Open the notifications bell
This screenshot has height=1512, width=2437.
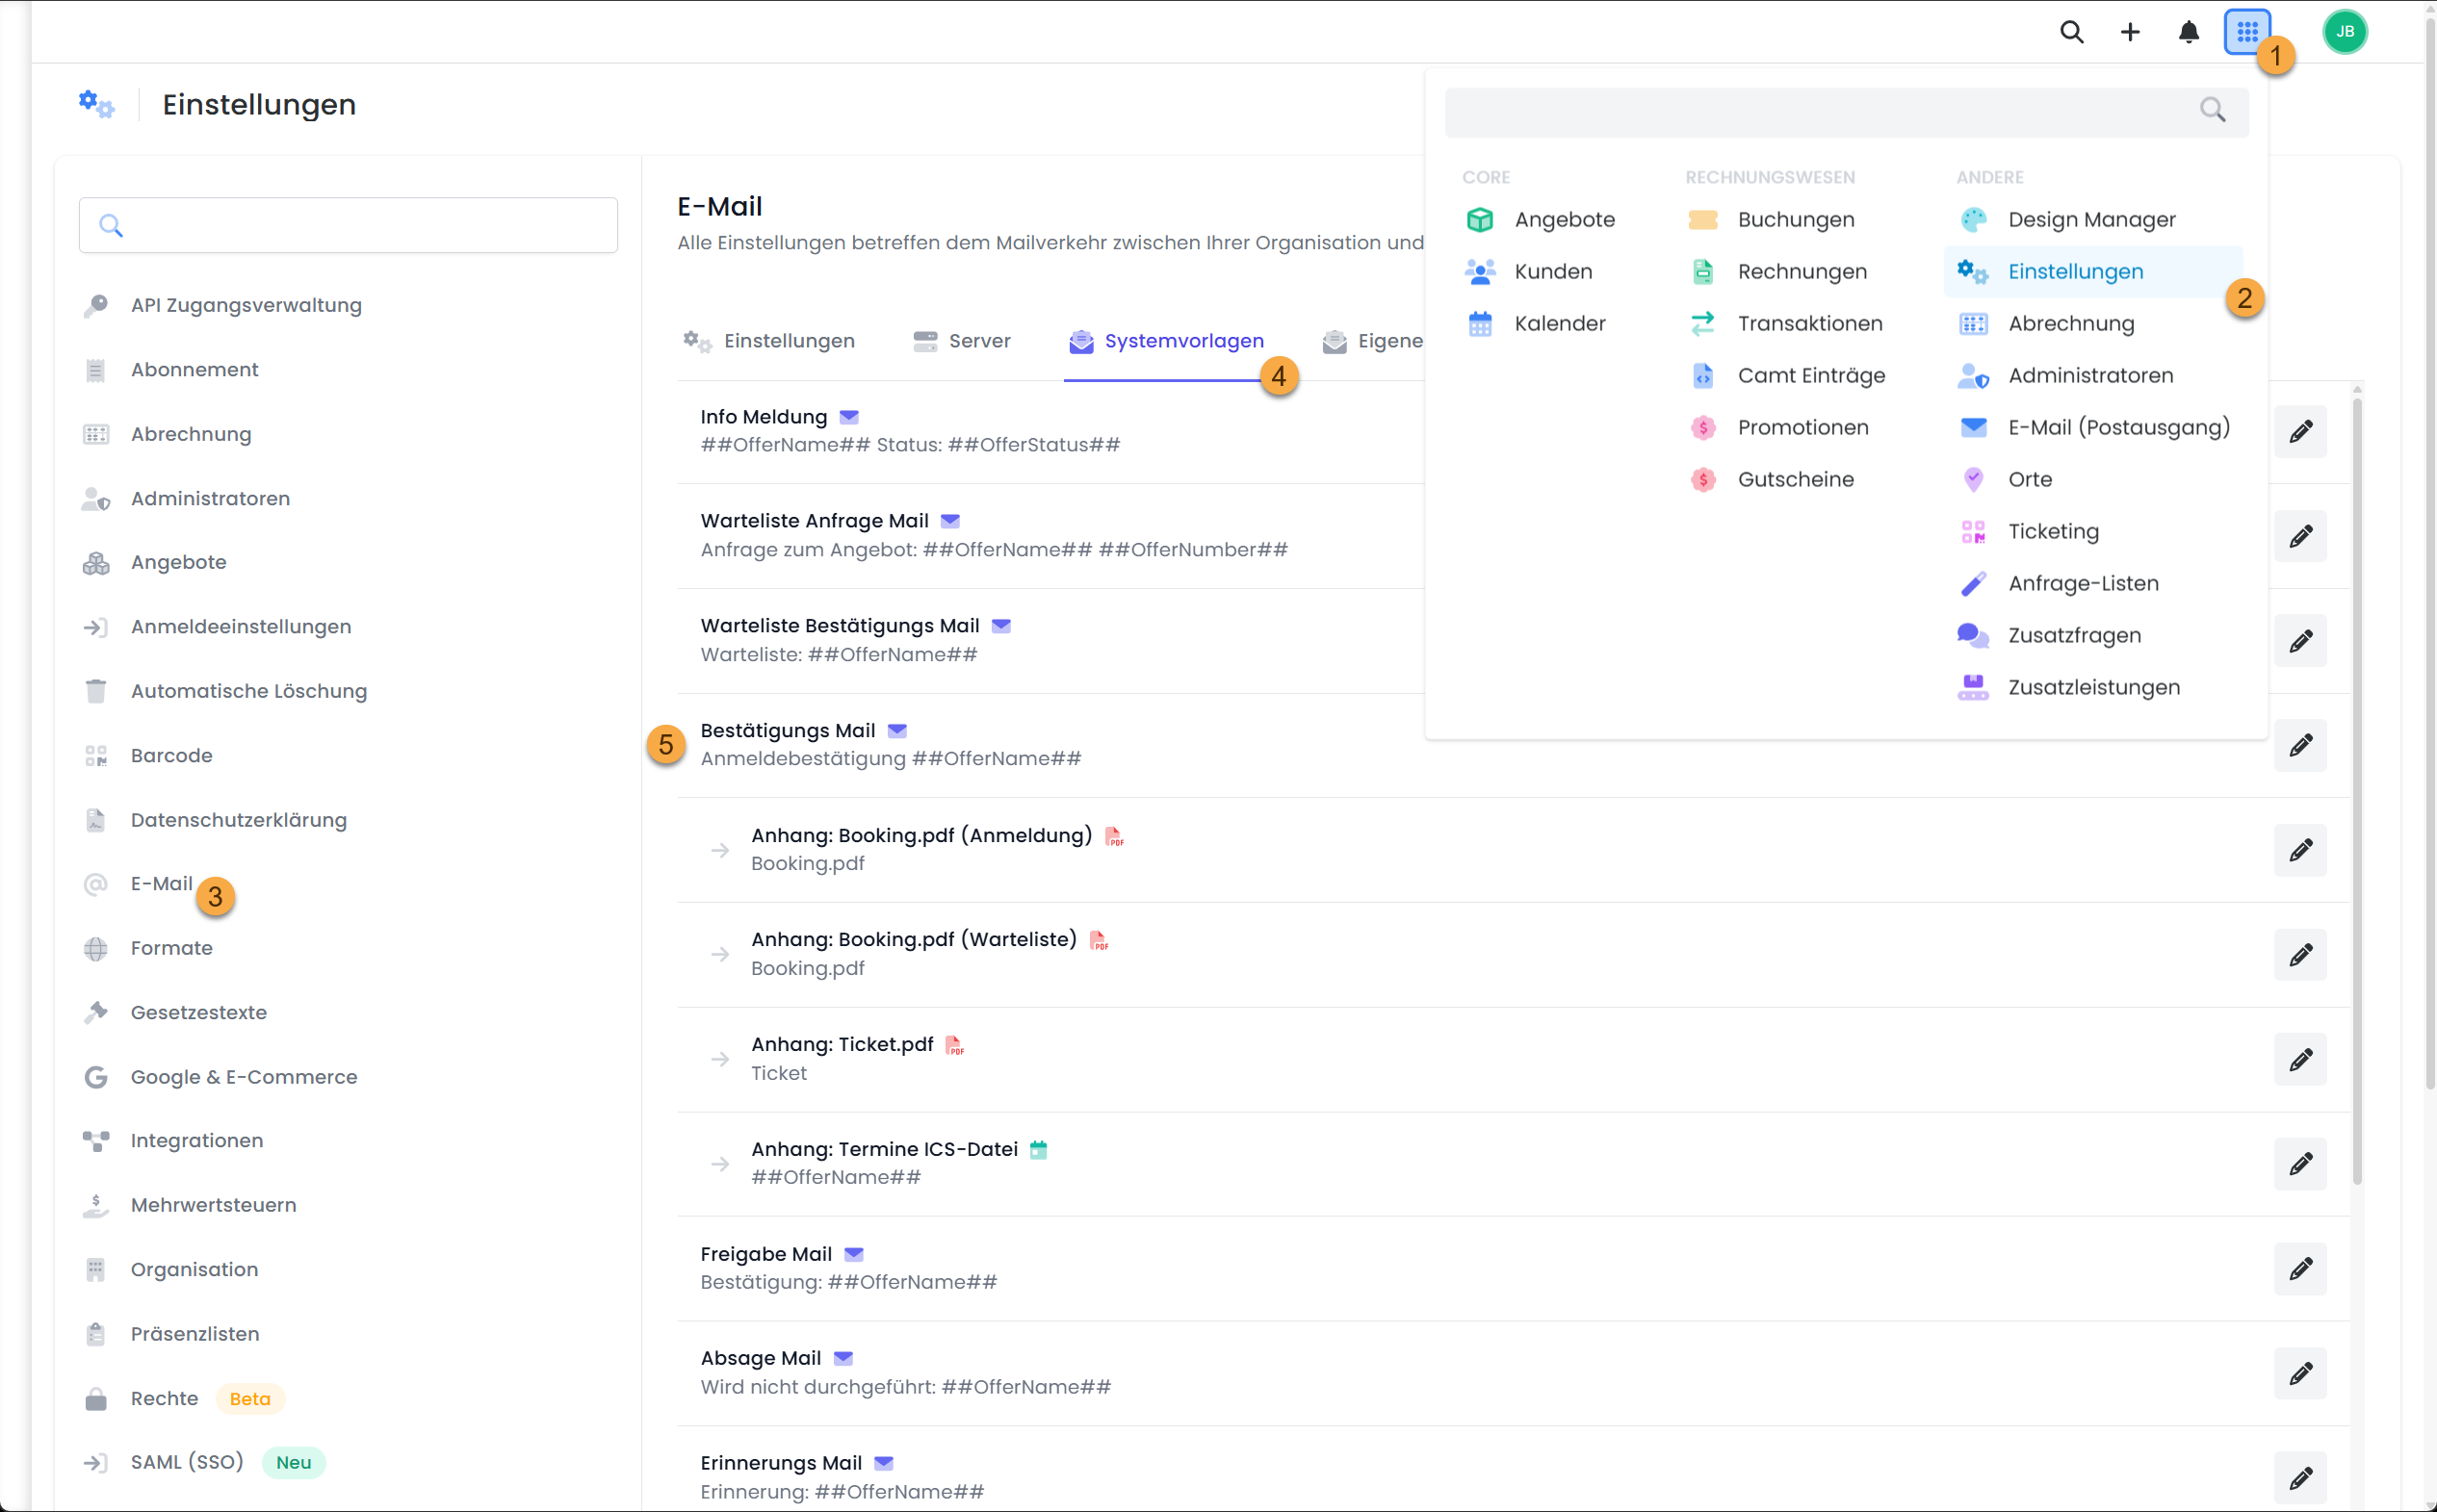[x=2188, y=32]
